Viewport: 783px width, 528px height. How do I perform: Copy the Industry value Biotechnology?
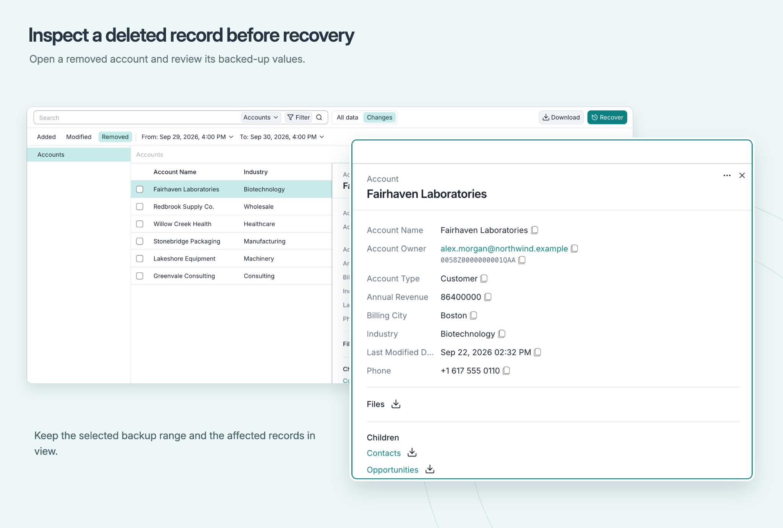pyautogui.click(x=502, y=334)
